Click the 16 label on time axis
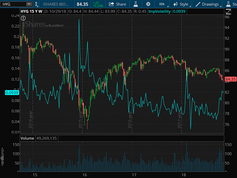 click(85, 175)
